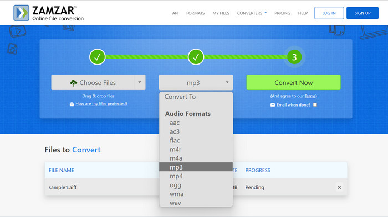Click the Sign Up button
This screenshot has width=388, height=217.
(x=363, y=13)
